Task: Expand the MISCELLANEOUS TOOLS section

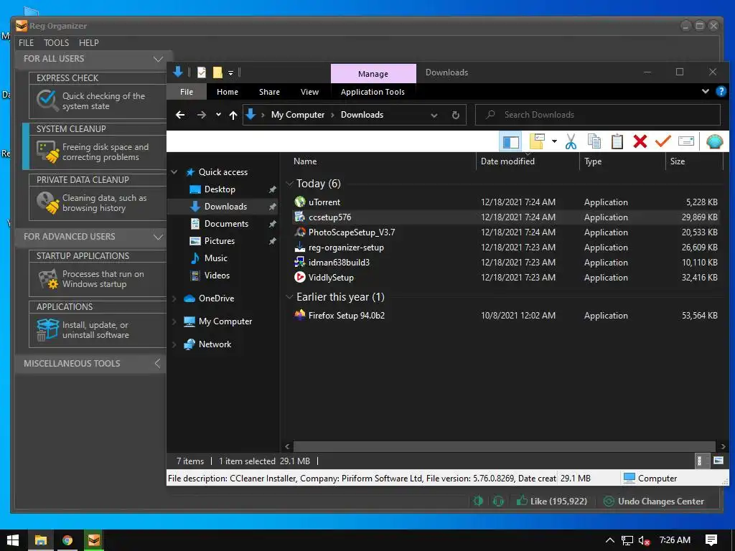Action: click(157, 364)
